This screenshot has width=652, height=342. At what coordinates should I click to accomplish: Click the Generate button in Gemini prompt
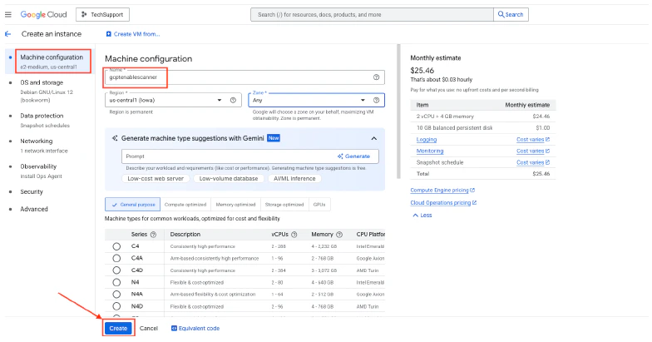pyautogui.click(x=353, y=156)
